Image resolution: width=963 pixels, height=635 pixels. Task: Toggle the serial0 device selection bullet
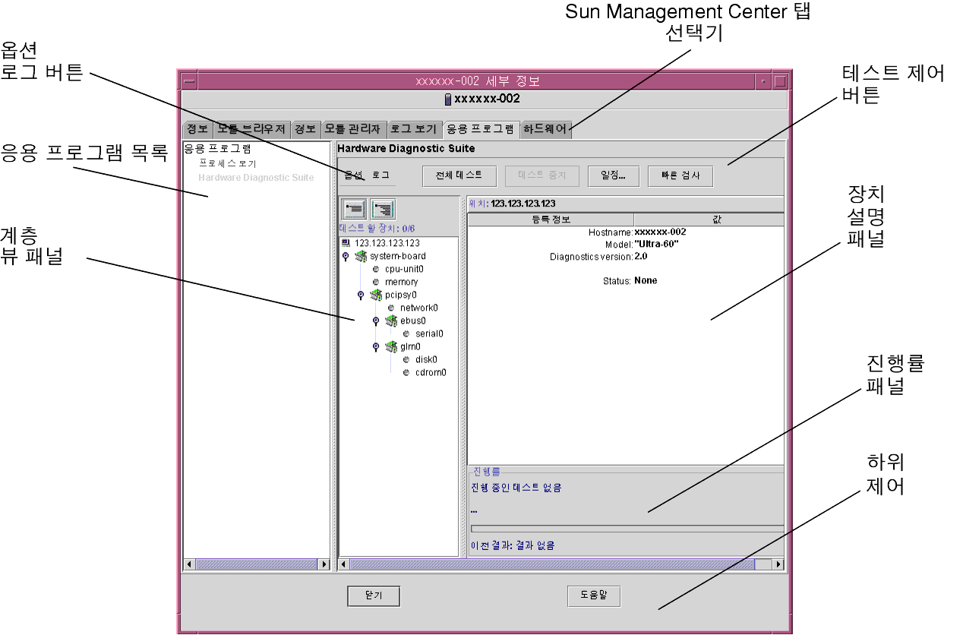pos(406,333)
